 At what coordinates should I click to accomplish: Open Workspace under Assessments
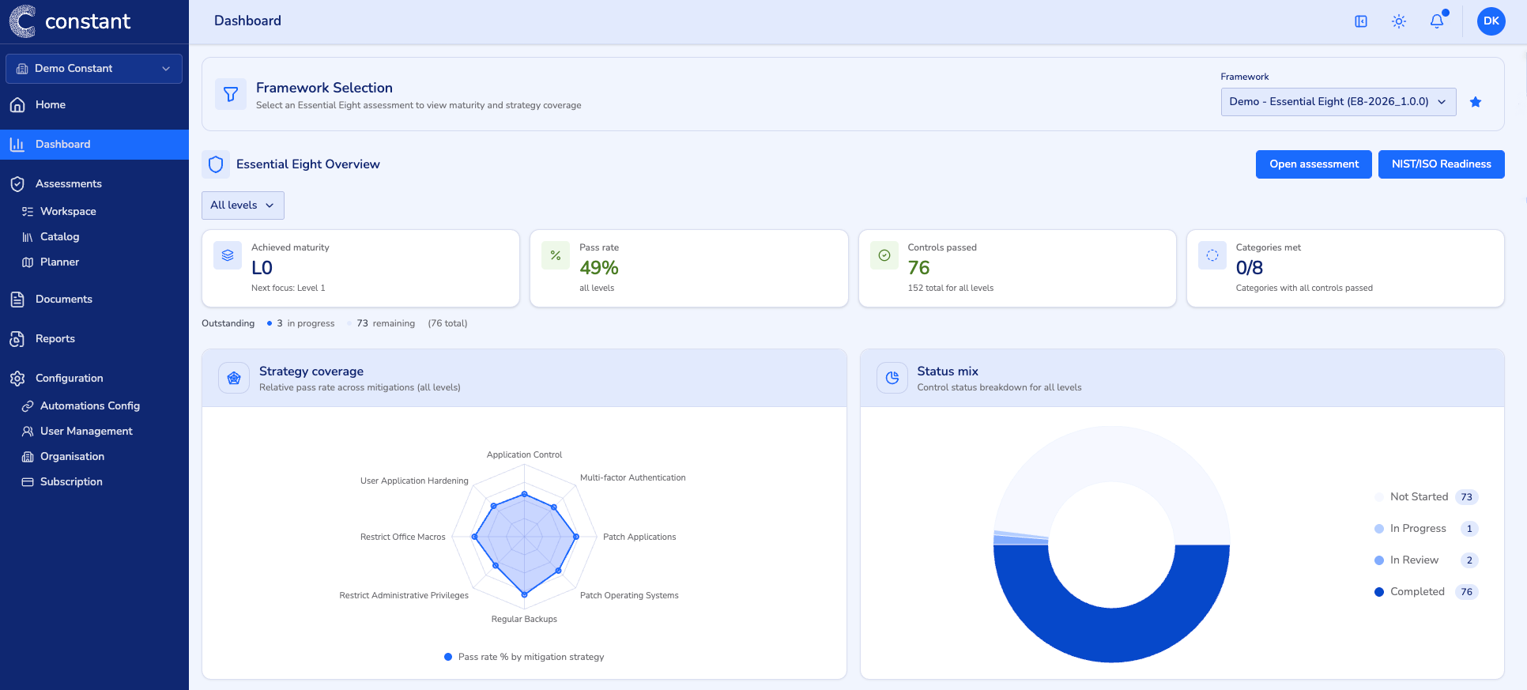(68, 212)
